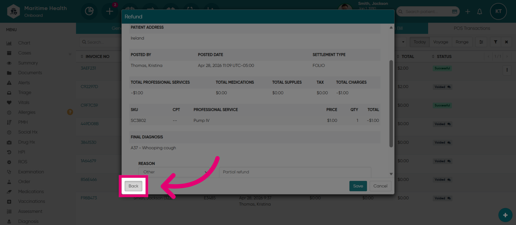Go to the next page arrow
This screenshot has width=516, height=225.
(507, 57)
